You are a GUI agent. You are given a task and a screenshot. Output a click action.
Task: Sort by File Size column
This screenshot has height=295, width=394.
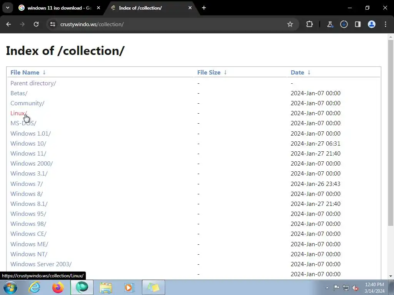[209, 73]
